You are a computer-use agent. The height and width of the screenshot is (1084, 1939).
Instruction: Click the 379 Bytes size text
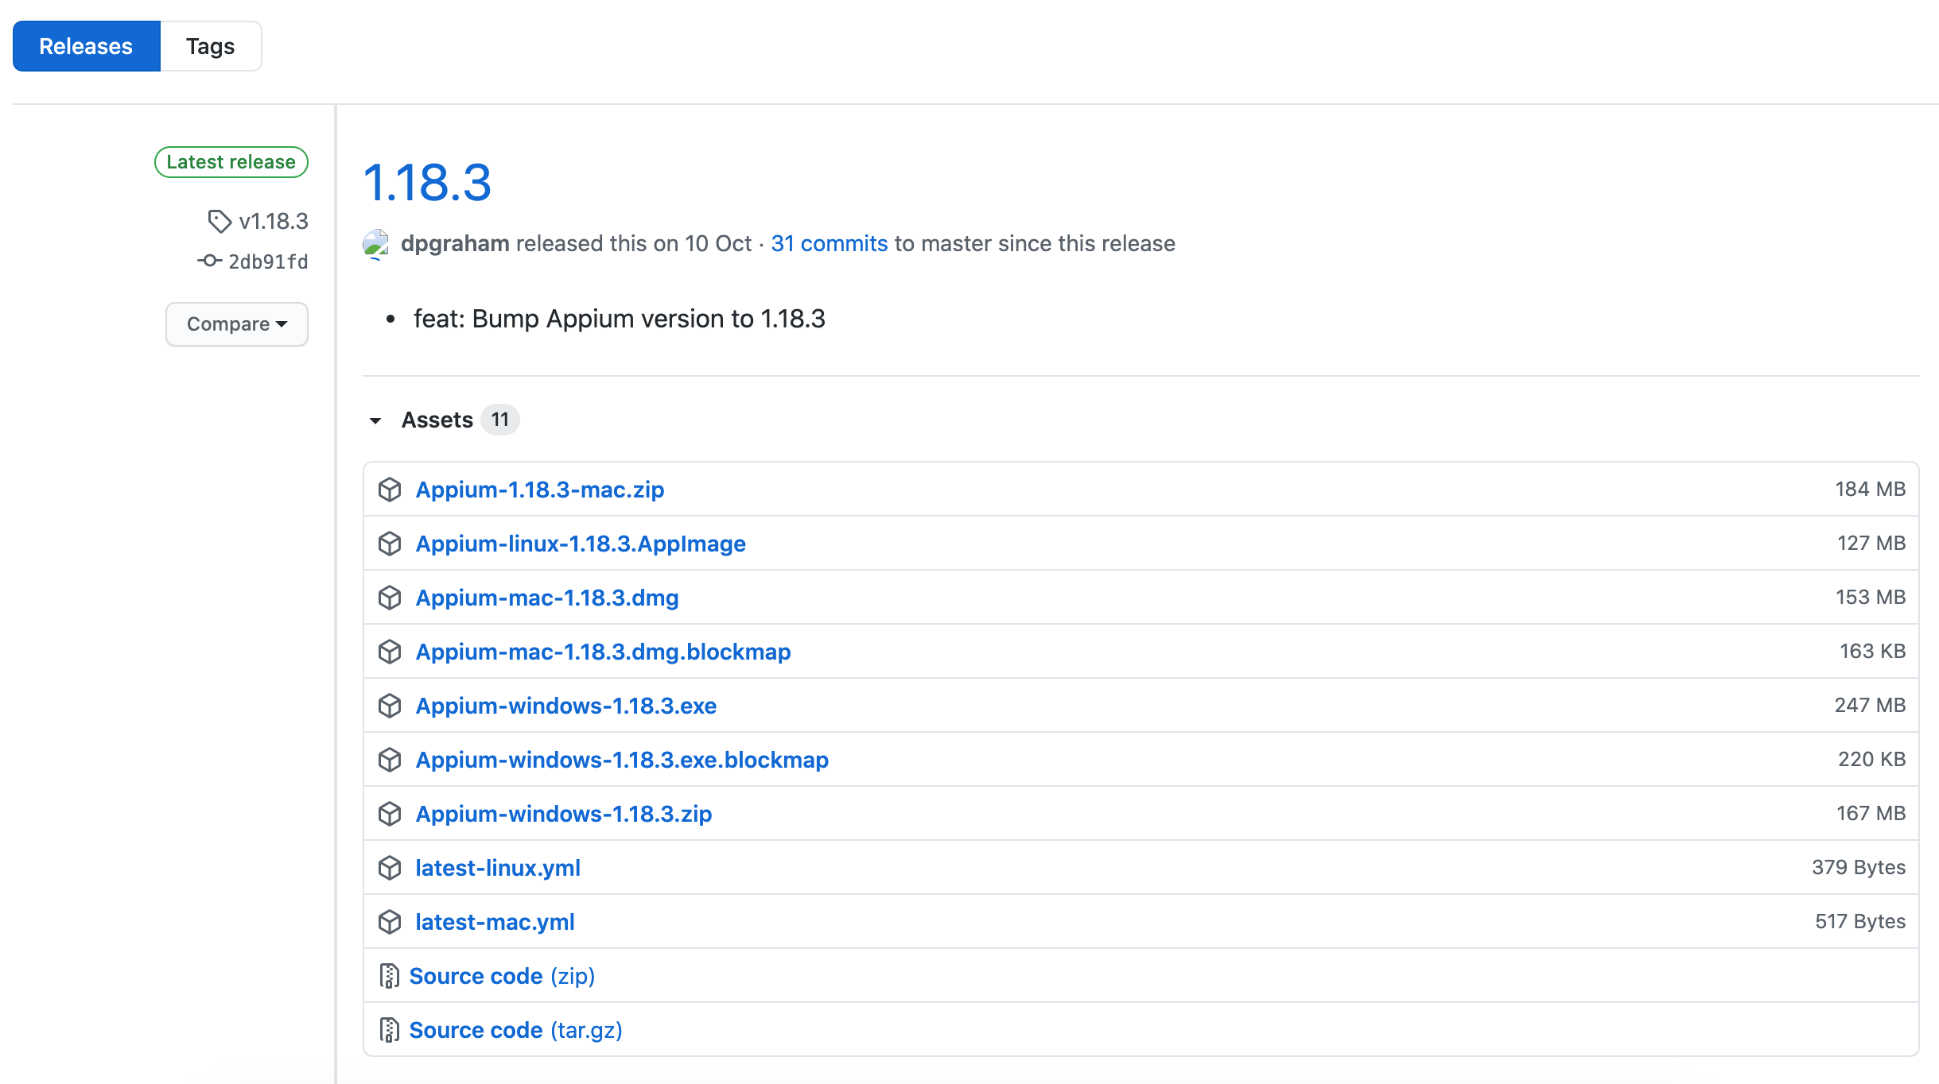pyautogui.click(x=1859, y=868)
